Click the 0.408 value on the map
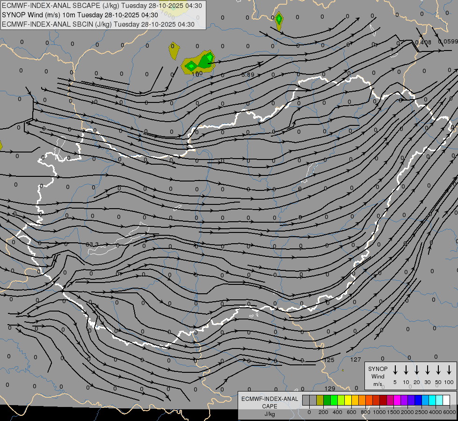Viewport: 458px width, 421px height. click(423, 43)
